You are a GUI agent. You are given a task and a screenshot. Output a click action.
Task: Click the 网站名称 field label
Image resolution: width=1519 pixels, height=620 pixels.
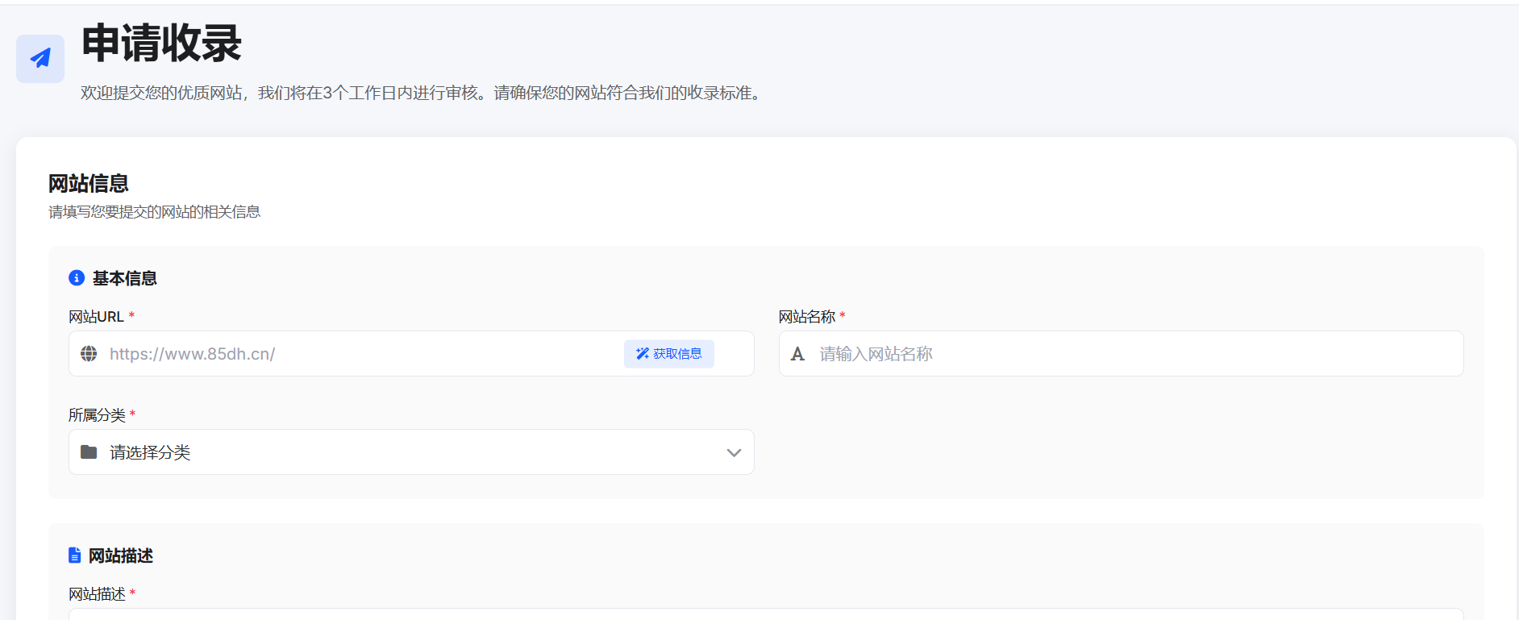coord(806,317)
